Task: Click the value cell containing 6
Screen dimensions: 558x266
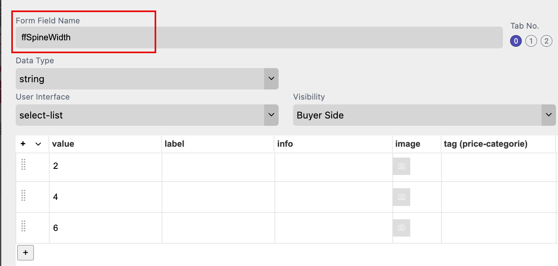Action: 105,228
